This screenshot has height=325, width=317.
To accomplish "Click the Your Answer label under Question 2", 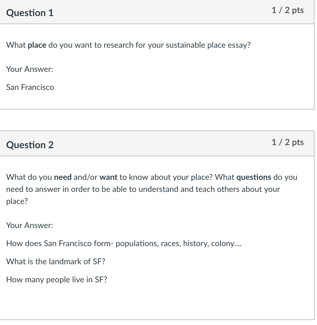I will (x=30, y=225).
